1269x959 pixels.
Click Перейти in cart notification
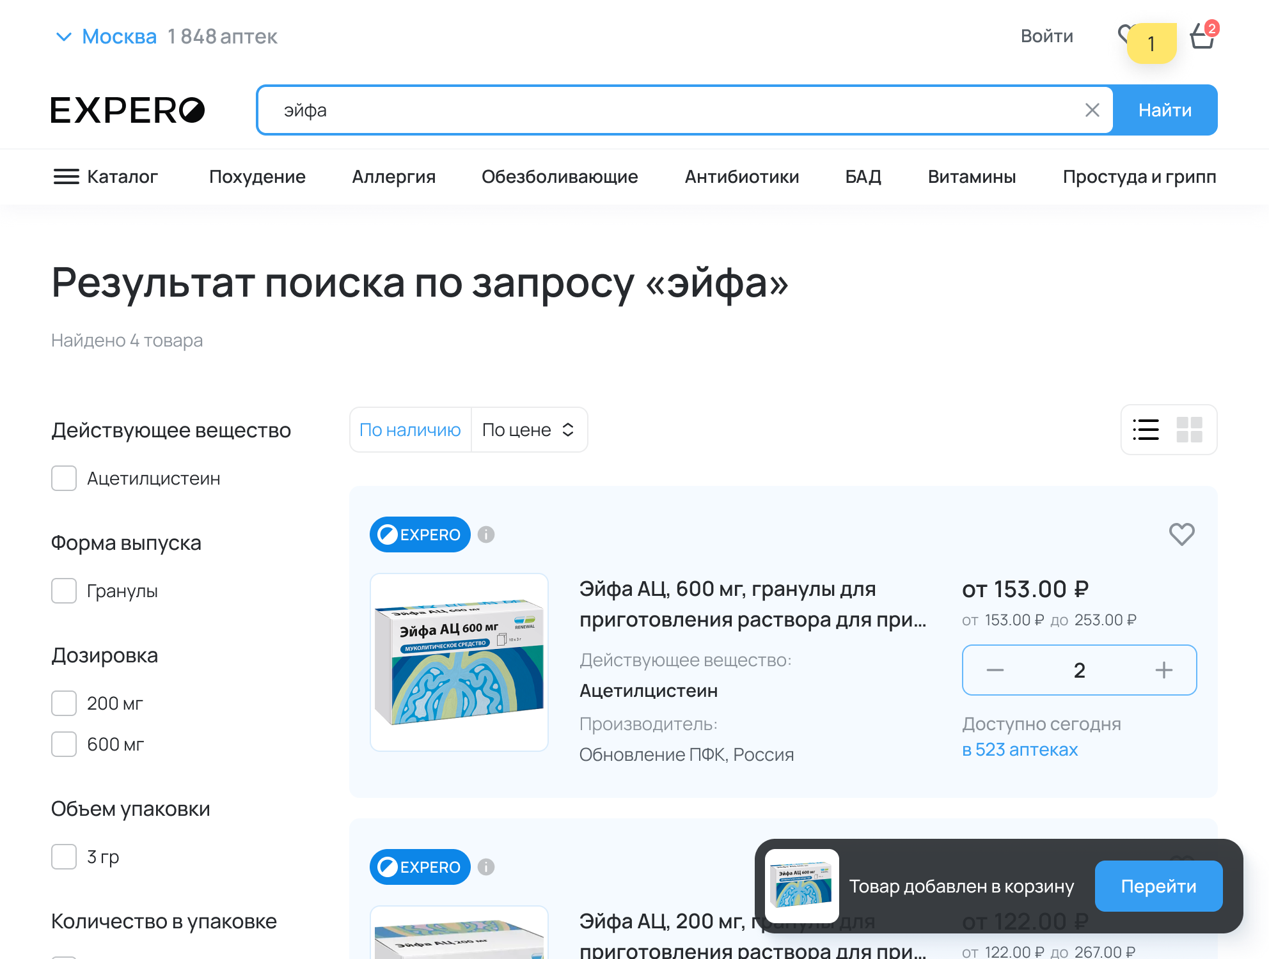coord(1158,886)
